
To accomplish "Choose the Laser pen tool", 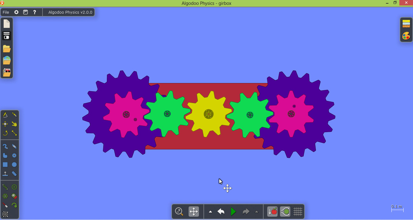I will (x=5, y=205).
